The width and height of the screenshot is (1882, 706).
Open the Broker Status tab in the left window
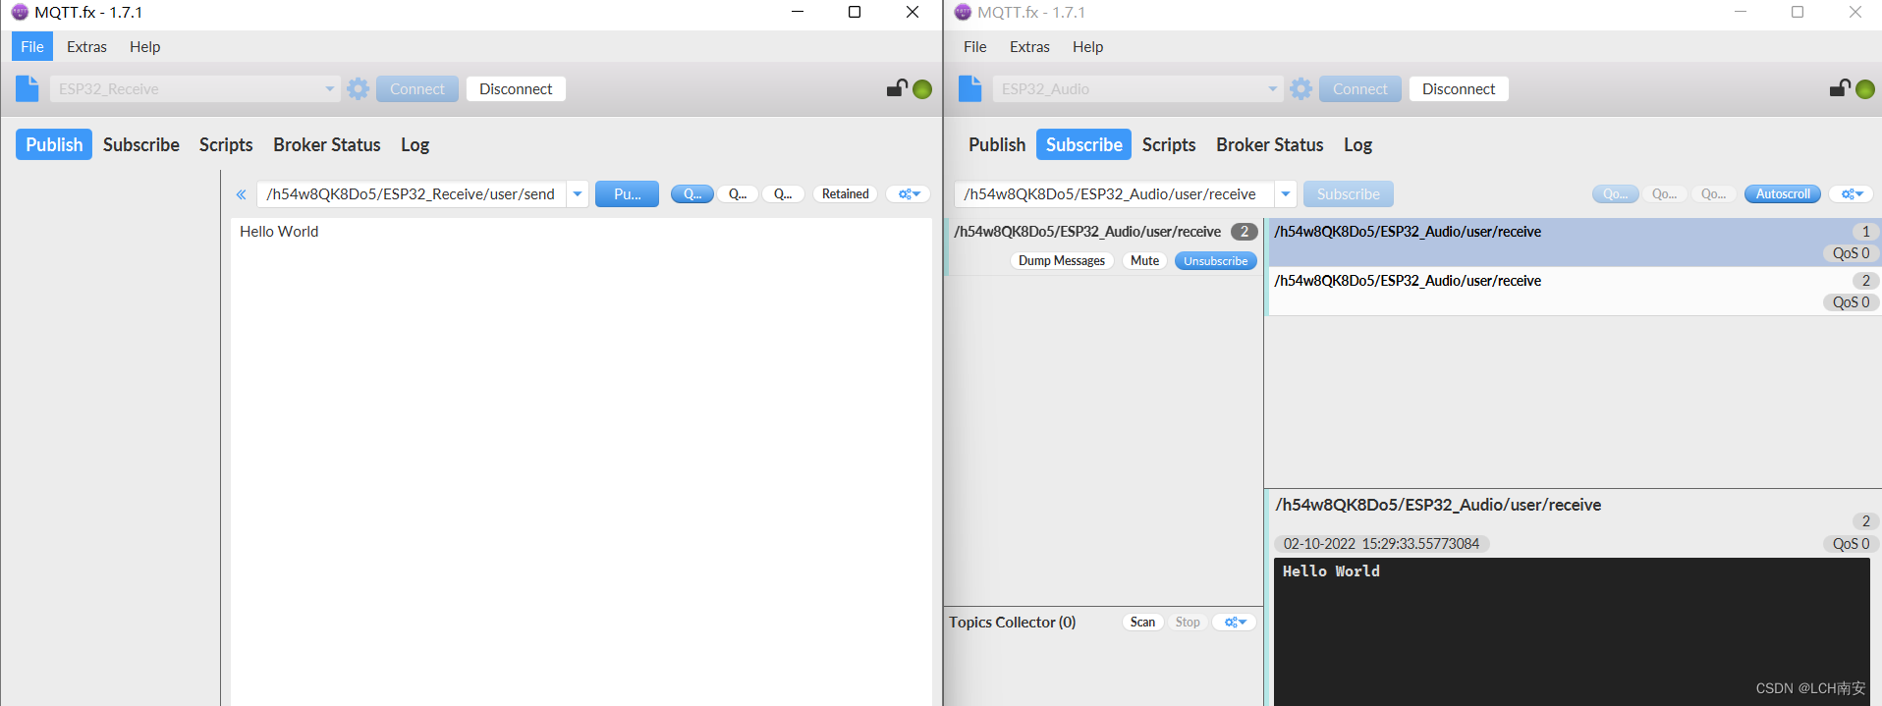pos(327,144)
